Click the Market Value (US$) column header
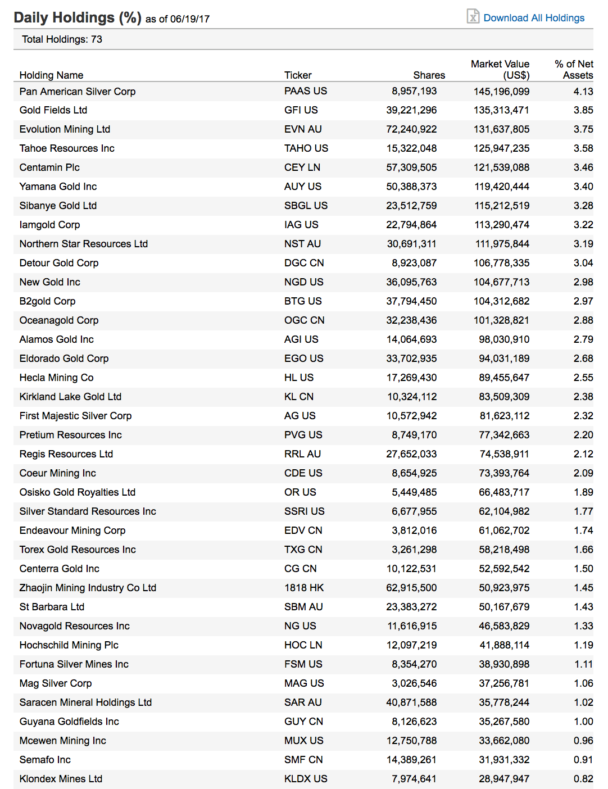The height and width of the screenshot is (789, 608). 500,70
